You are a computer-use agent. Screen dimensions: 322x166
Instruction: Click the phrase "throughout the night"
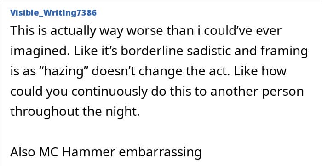pyautogui.click(x=75, y=112)
